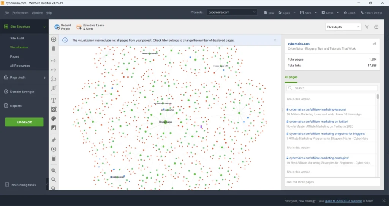Image resolution: width=389 pixels, height=206 pixels.
Task: Expand the Open button dropdown arrow
Action: click(x=294, y=12)
